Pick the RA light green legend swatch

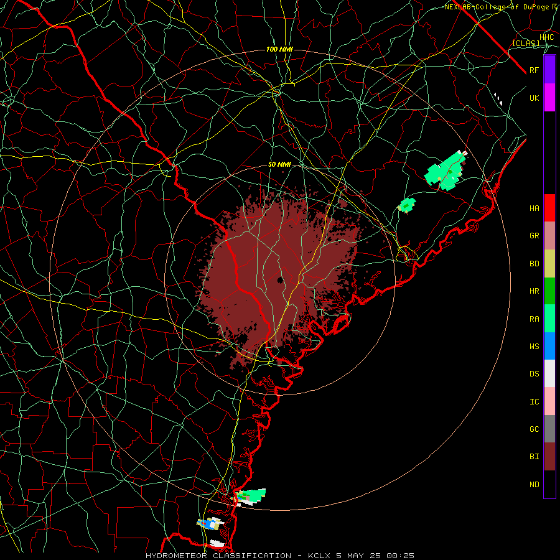(549, 319)
